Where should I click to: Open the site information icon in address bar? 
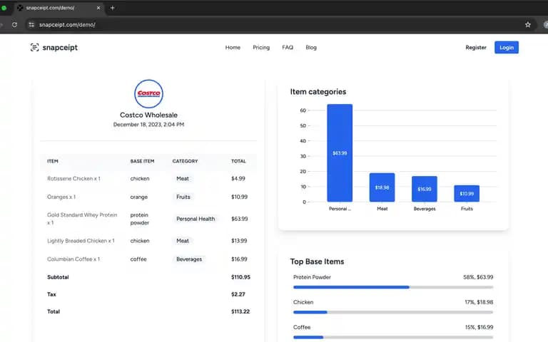click(x=31, y=25)
